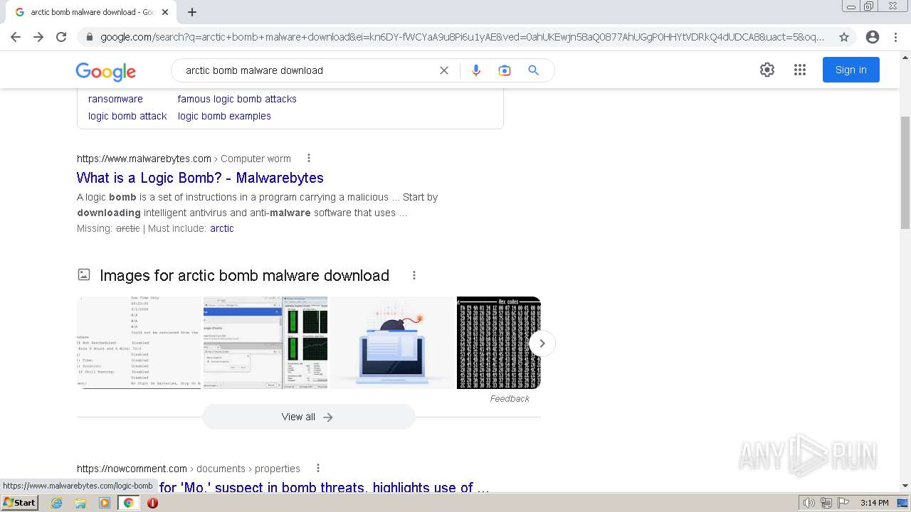
Task: Clear the search box with the X
Action: (444, 70)
